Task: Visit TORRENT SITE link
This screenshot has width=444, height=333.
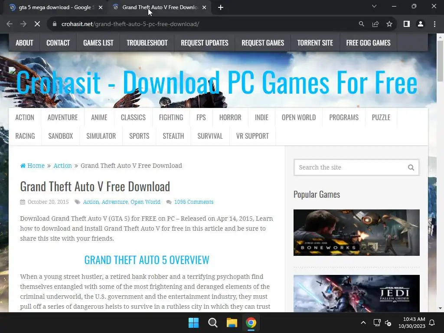Action: (x=315, y=43)
